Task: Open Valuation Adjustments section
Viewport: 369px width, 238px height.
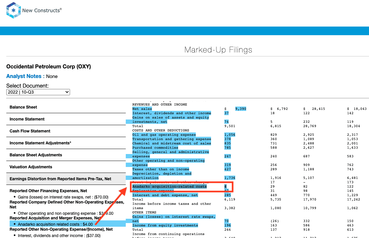Action: [66, 167]
